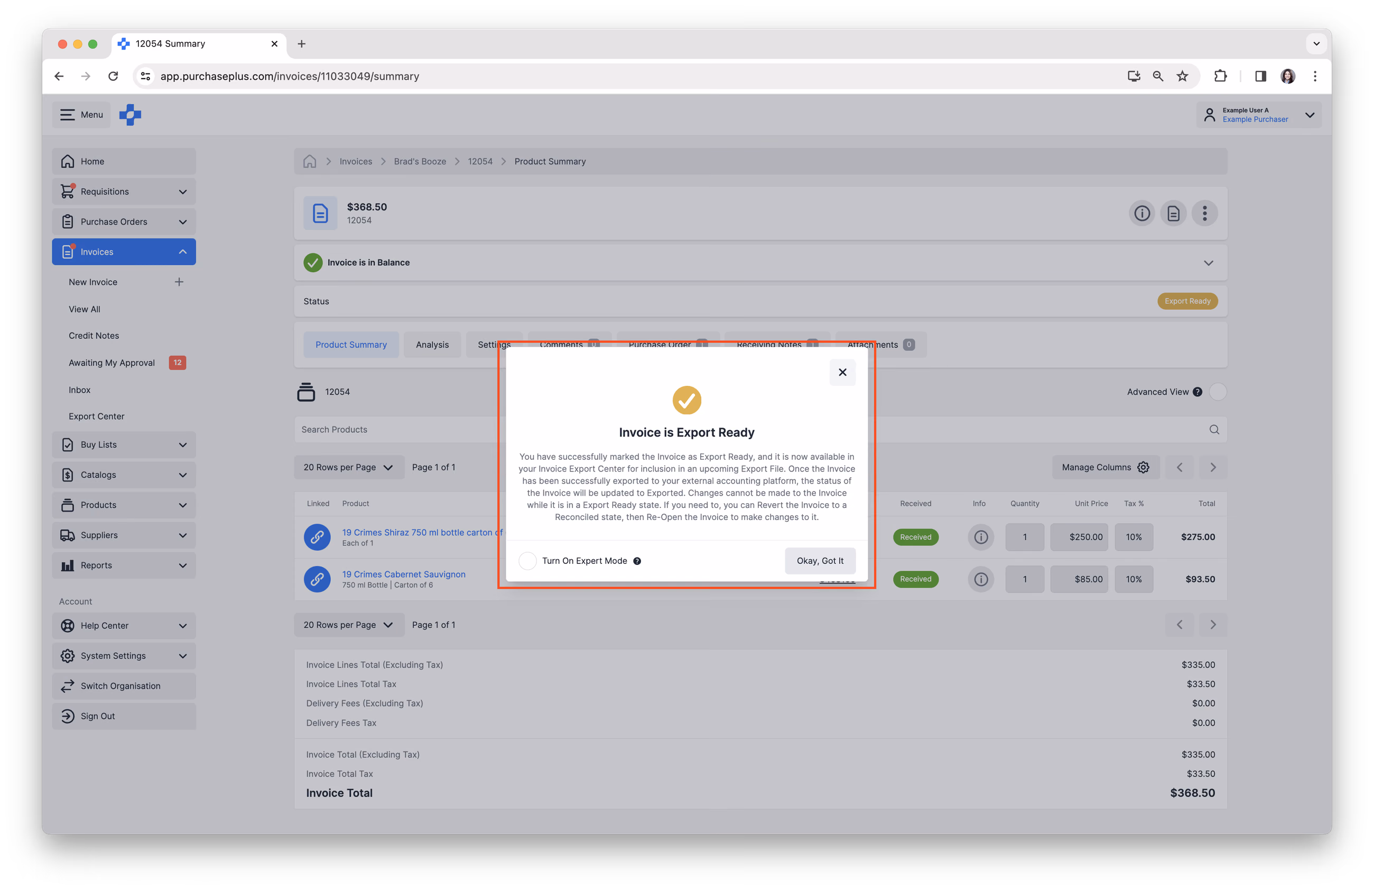Open Home in the sidebar
1374x890 pixels.
tap(124, 161)
